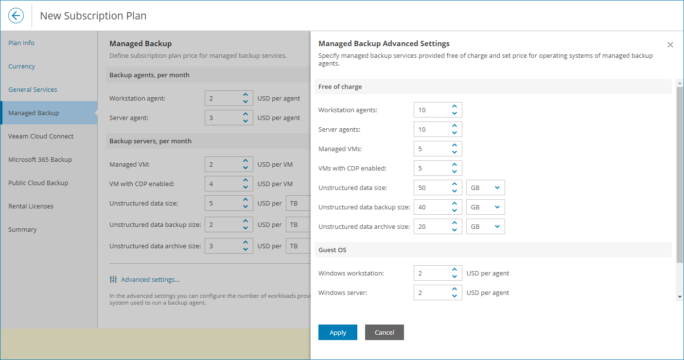Increase free Workstation agents count

click(455, 106)
